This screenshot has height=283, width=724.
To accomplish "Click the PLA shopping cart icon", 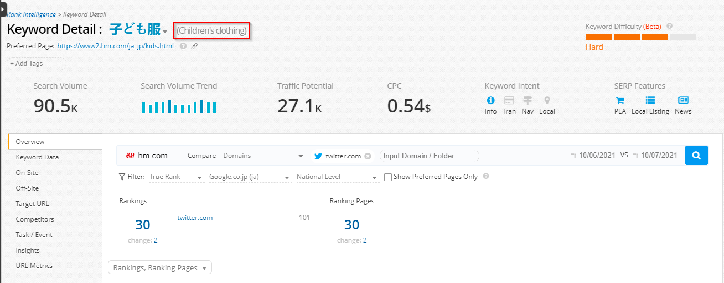I will click(620, 101).
